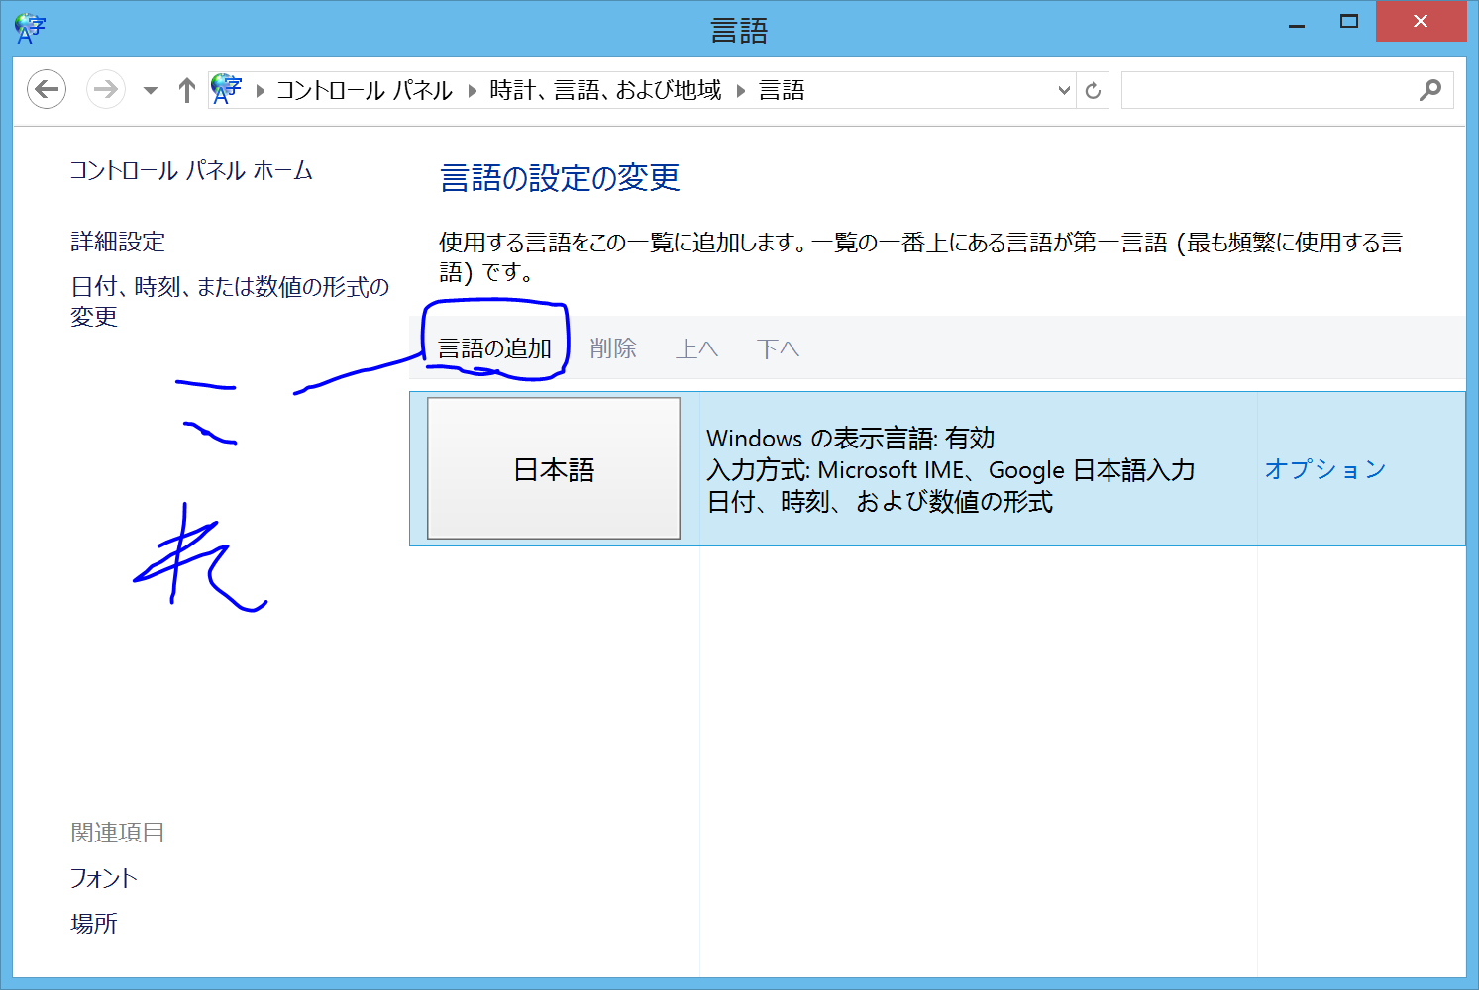Expand arrow after コントロール パネル breadcrumb

tap(472, 91)
